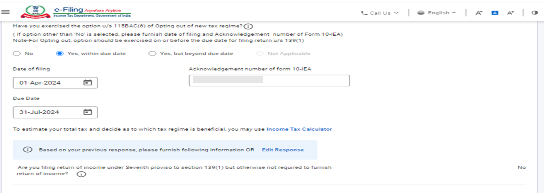Viewport: 544px width, 193px height.
Task: Decrease font size with A- icon
Action: point(479,13)
